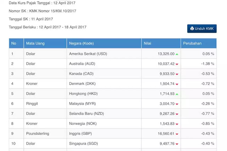Image resolution: width=227 pixels, height=151 pixels.
Task: Click the value 16,560.61
Action: pyautogui.click(x=166, y=134)
